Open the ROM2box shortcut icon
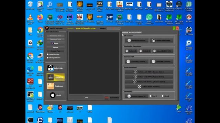 [189, 6]
